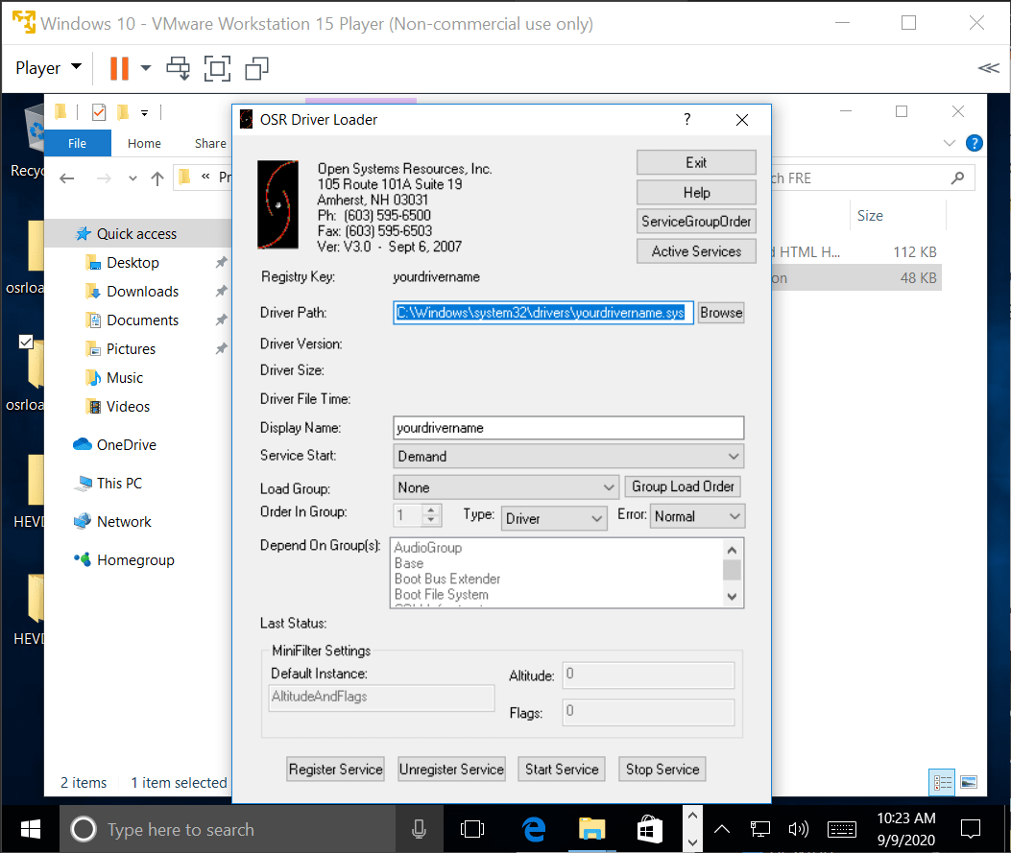Click the Properties icon in Explorer quick toolbar
The width and height of the screenshot is (1011, 853).
coord(99,113)
